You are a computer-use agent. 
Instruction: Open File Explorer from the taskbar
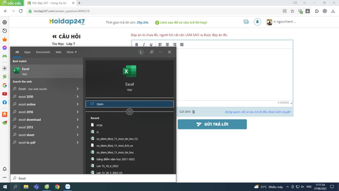(x=26, y=187)
